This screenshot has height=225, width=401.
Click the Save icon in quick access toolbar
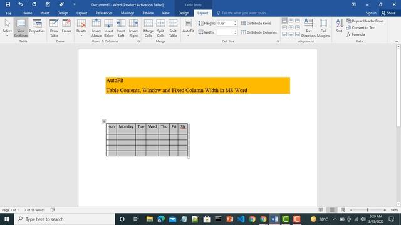tap(8, 4)
